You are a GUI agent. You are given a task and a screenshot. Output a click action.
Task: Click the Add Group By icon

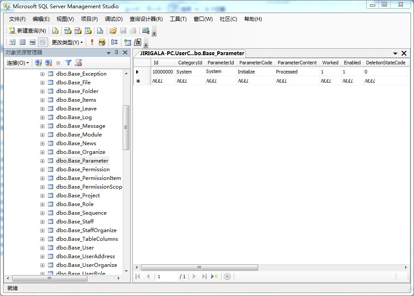[x=114, y=42]
